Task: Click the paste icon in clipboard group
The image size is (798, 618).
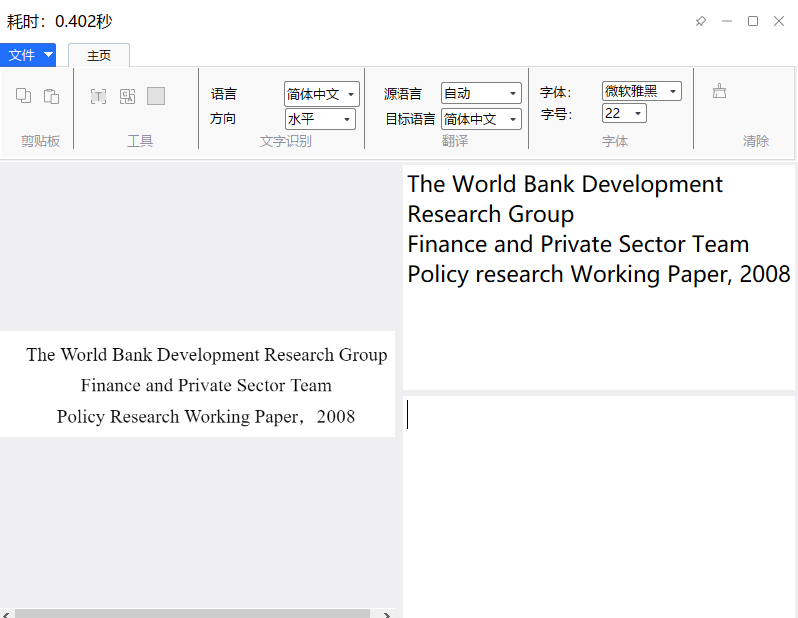Action: [x=51, y=96]
